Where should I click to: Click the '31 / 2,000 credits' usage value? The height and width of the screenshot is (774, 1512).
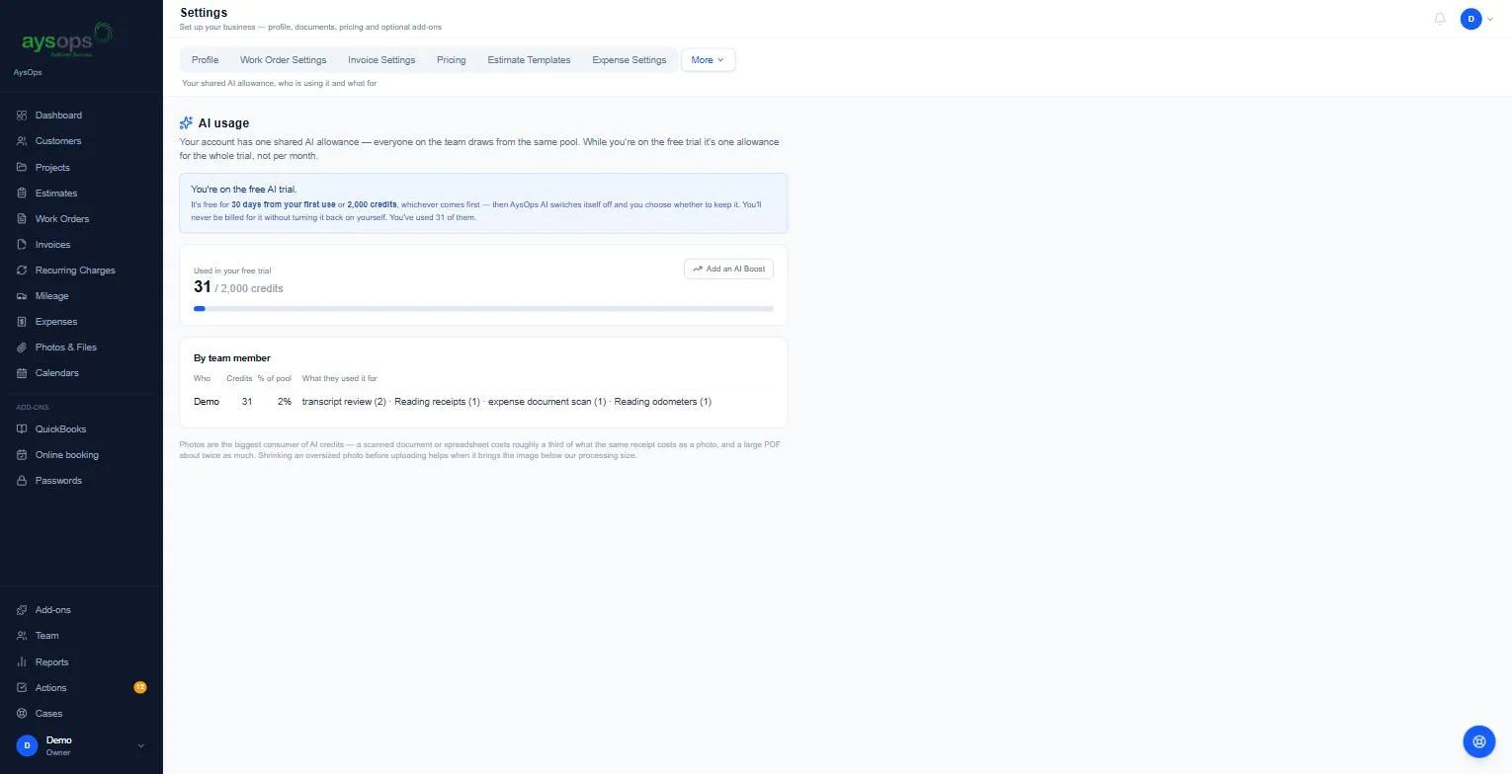(x=238, y=287)
